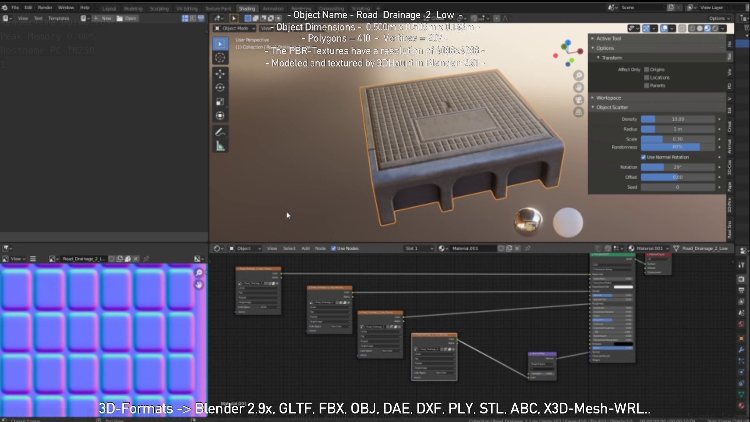Expand the Active Tool panel
The width and height of the screenshot is (750, 422).
pos(657,39)
